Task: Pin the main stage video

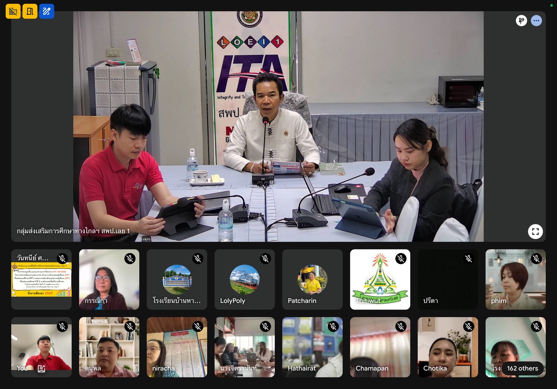Action: tap(521, 20)
